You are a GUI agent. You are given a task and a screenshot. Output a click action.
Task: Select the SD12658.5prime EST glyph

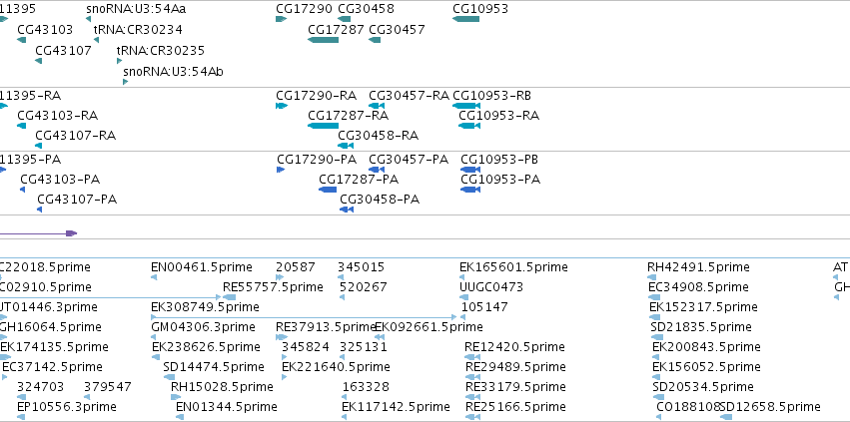726,417
